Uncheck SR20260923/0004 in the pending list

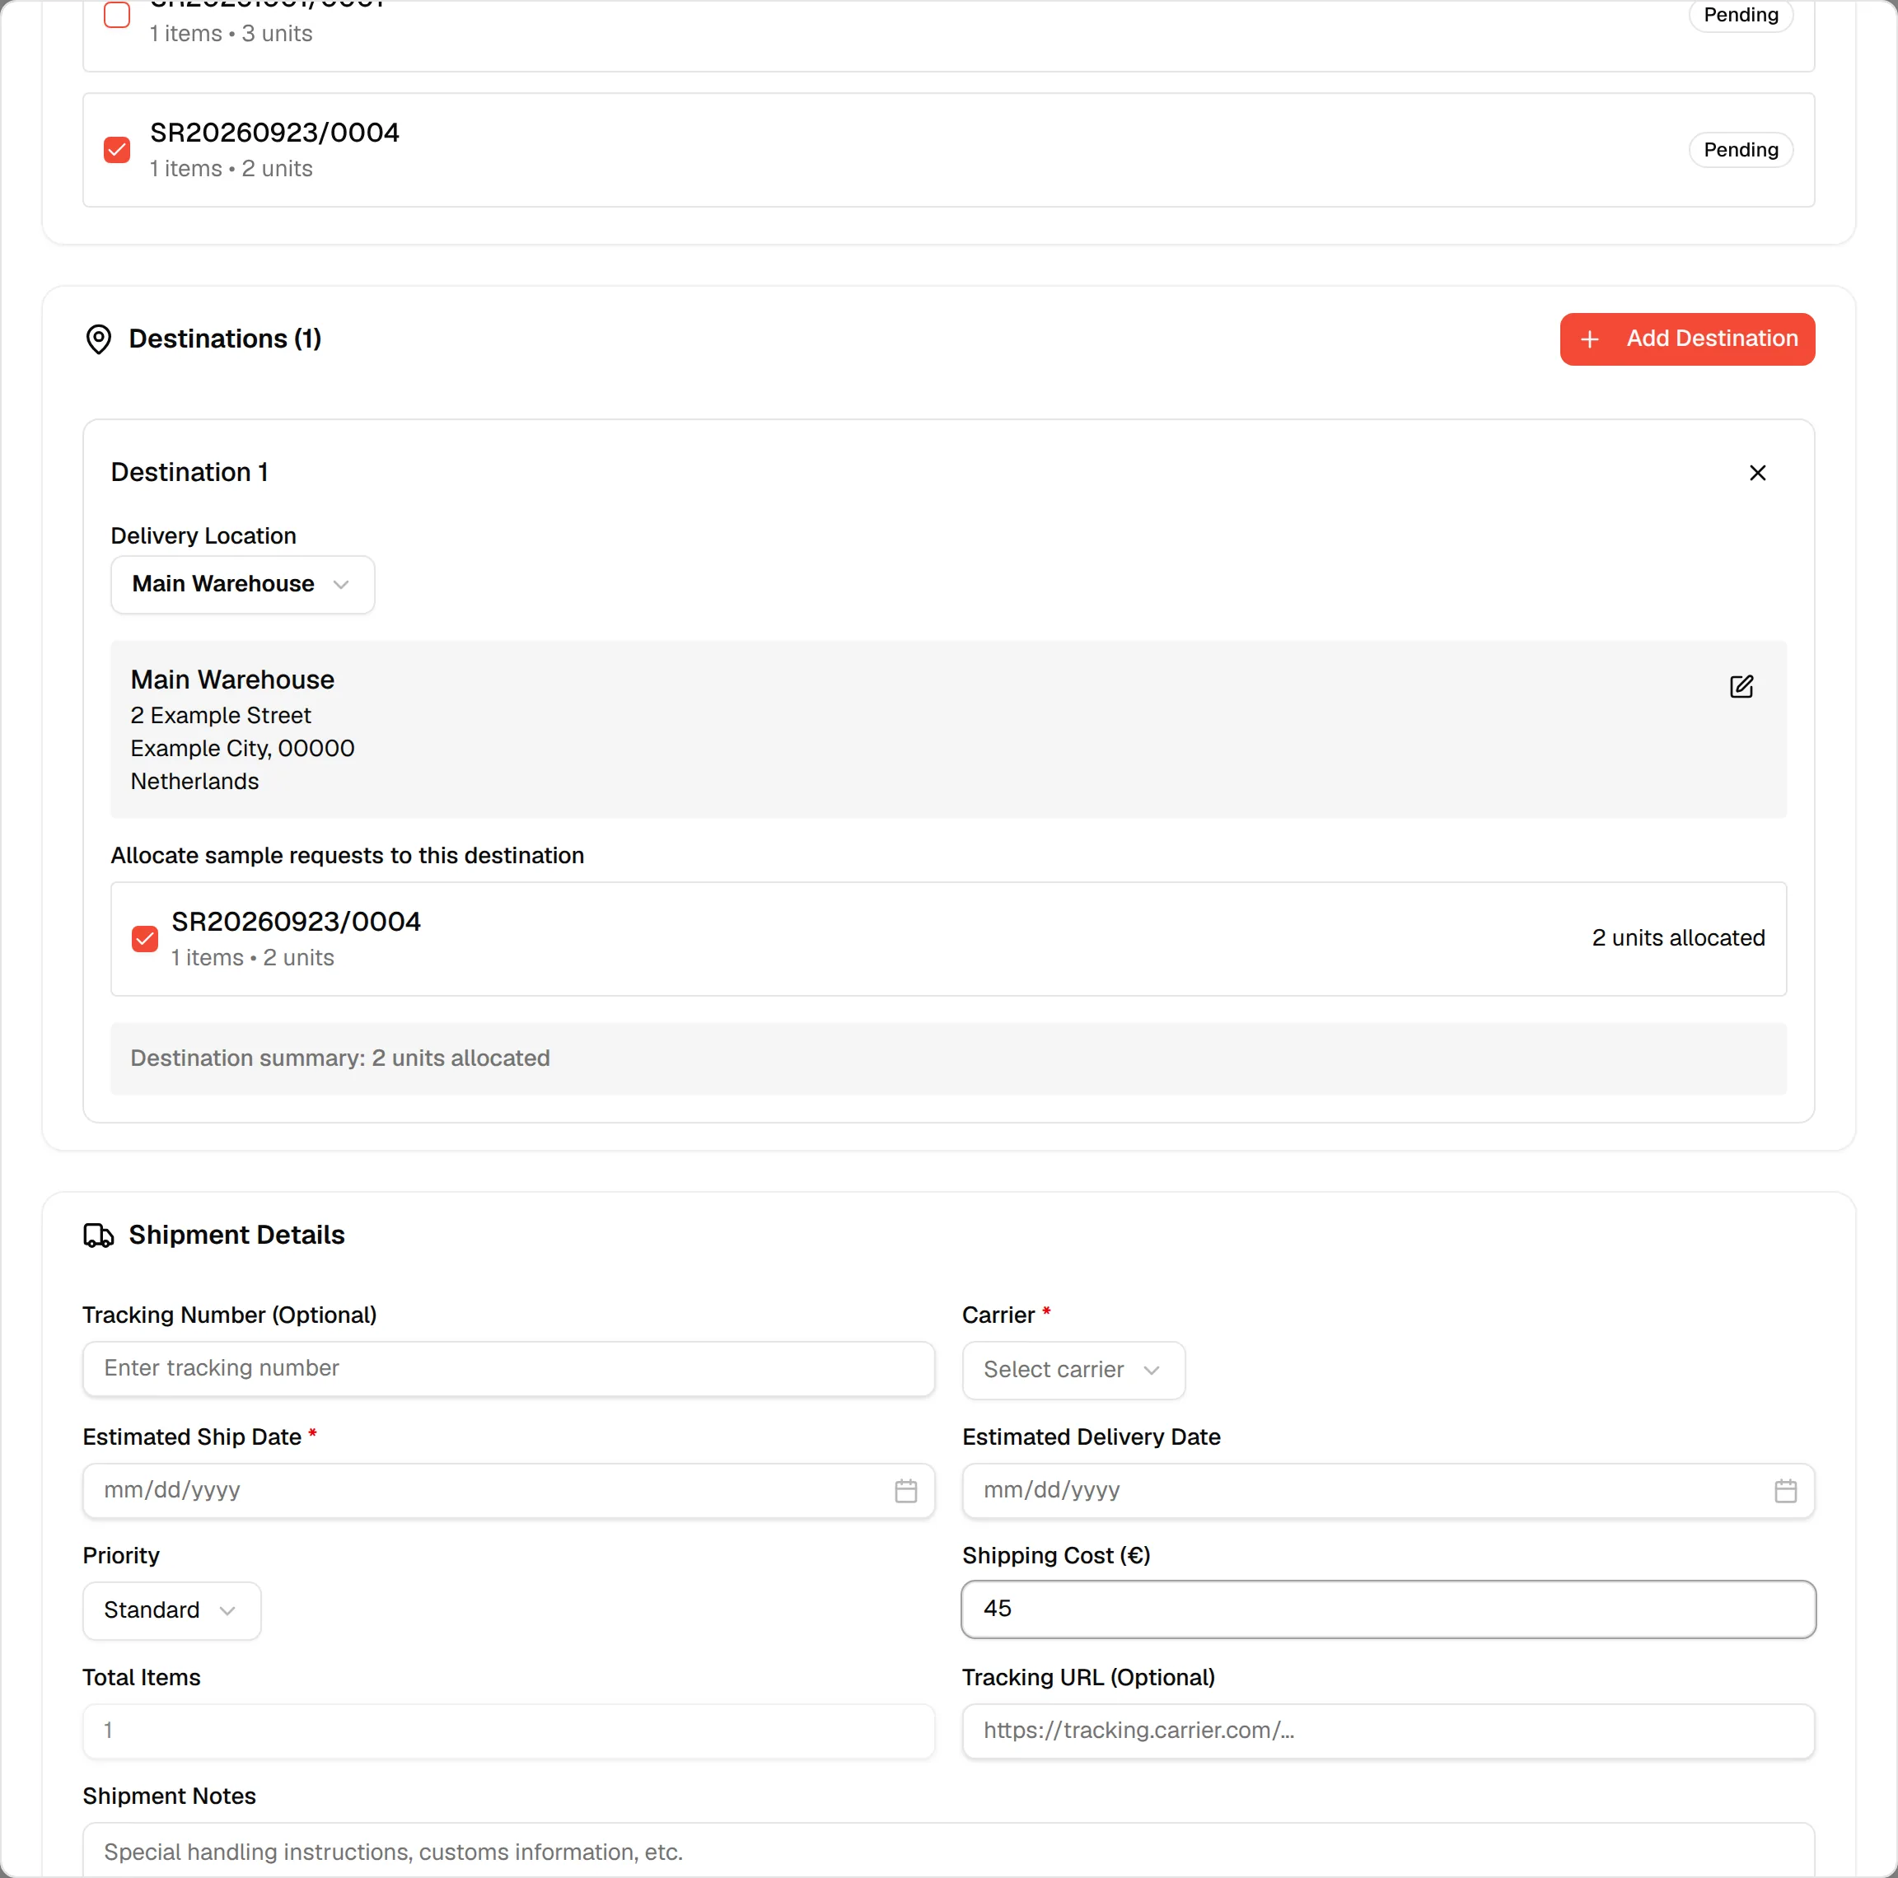tap(117, 149)
